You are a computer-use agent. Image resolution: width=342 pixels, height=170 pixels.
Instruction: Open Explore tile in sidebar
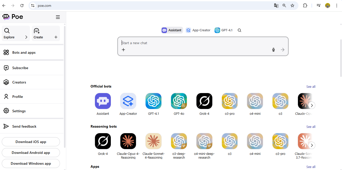(16, 33)
